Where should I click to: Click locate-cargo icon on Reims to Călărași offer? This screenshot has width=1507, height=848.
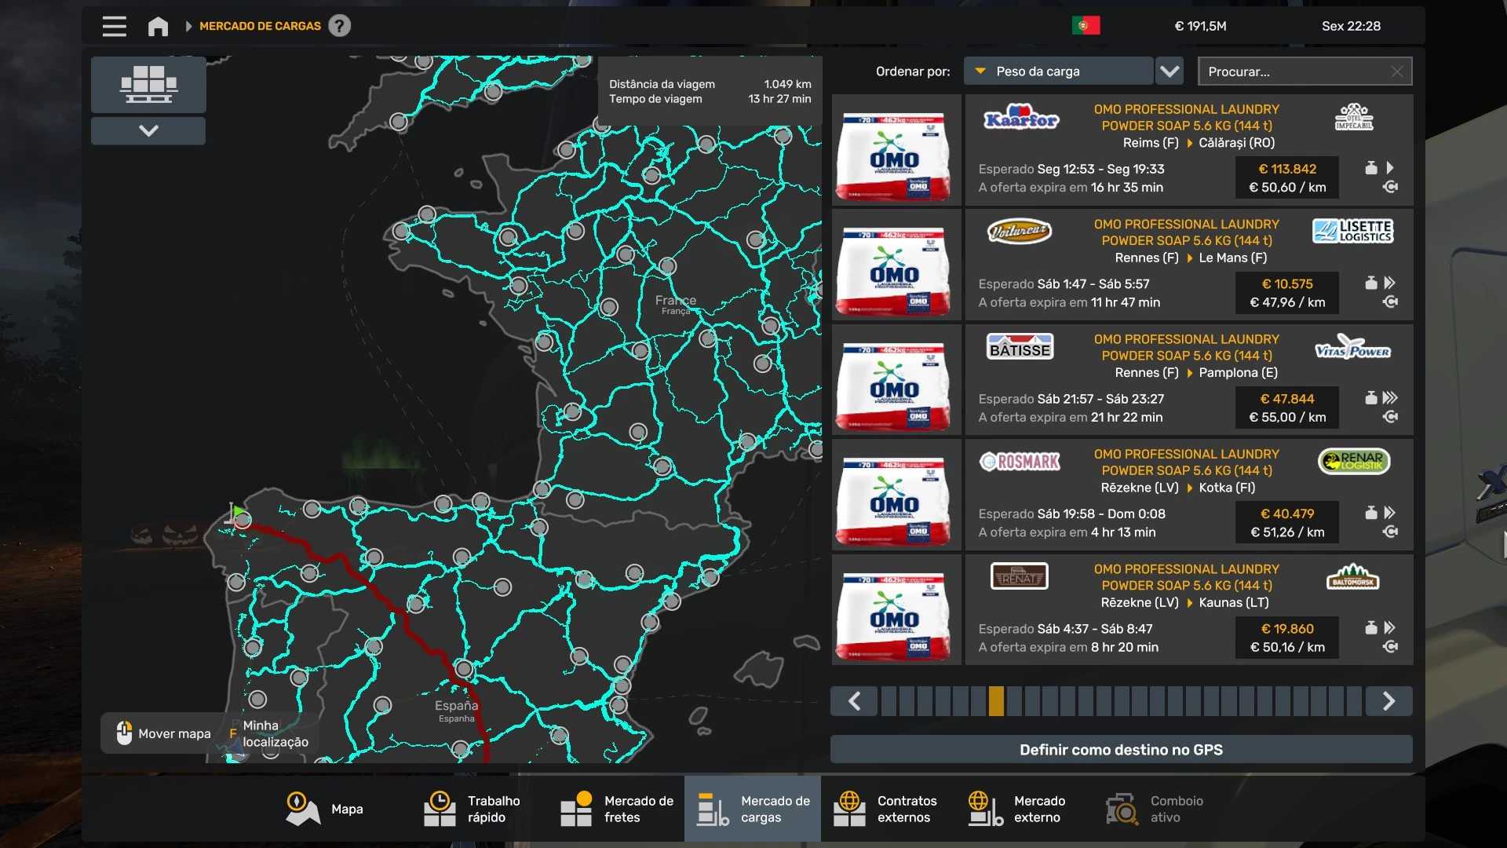[1390, 187]
